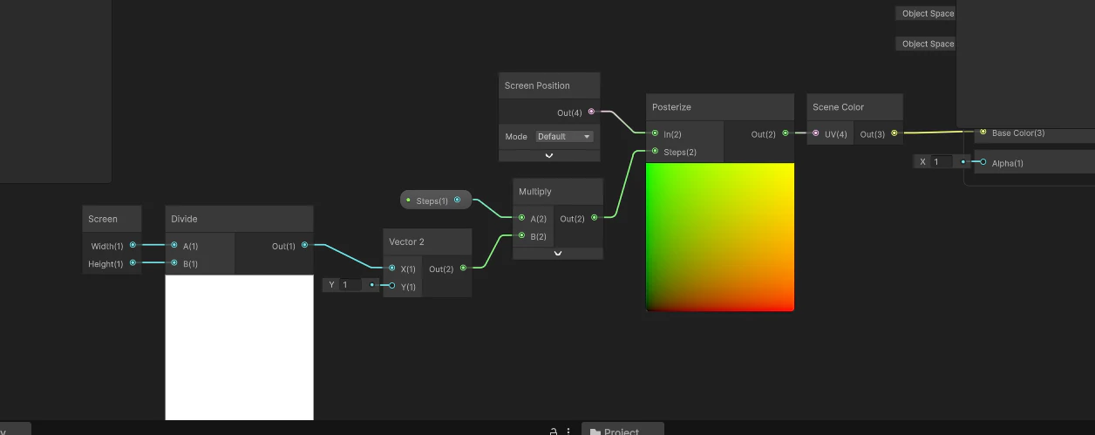The width and height of the screenshot is (1095, 435).
Task: Click the Screen Width(1) output port
Action: point(133,246)
